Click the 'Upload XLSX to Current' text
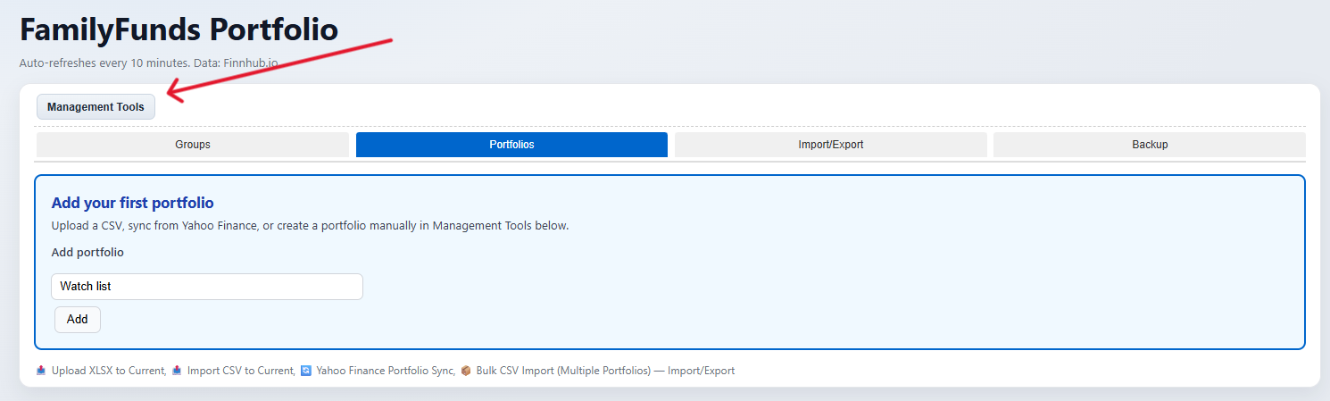 coord(108,371)
